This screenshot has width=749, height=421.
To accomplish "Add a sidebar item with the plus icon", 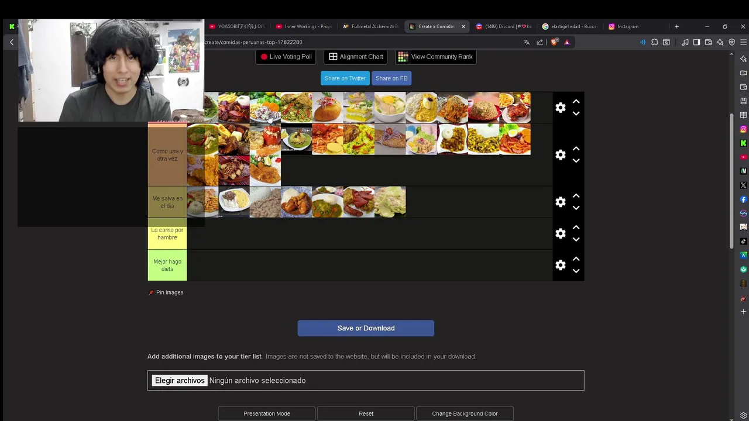I will [x=743, y=312].
